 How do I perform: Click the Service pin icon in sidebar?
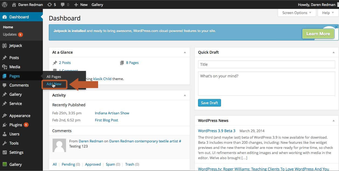coord(5,104)
